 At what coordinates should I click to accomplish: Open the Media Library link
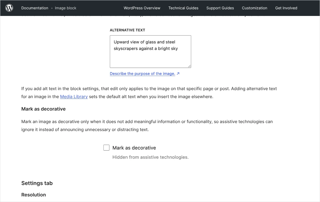tap(74, 97)
